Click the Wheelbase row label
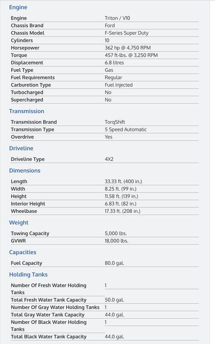The width and height of the screenshot is (215, 344). (x=24, y=211)
